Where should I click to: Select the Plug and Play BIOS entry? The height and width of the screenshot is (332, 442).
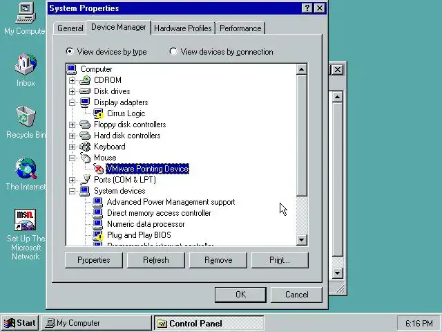tap(139, 235)
